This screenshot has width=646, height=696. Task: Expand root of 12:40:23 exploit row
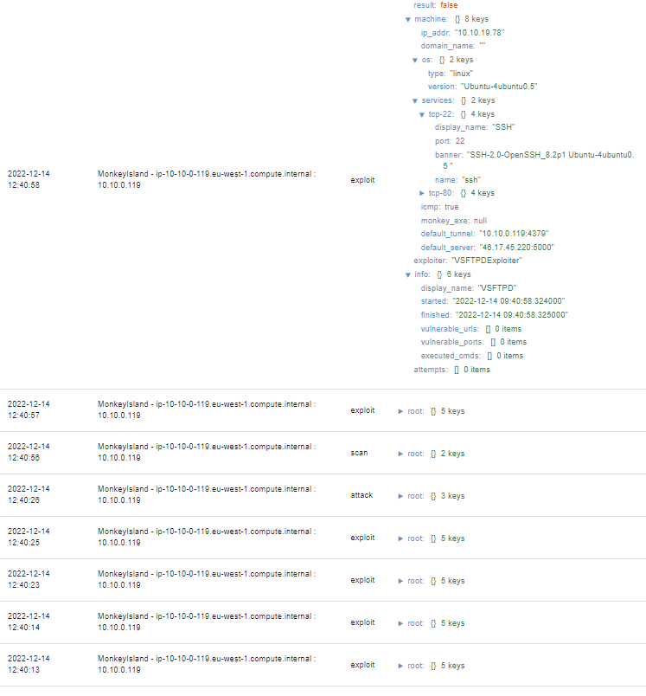coord(400,581)
